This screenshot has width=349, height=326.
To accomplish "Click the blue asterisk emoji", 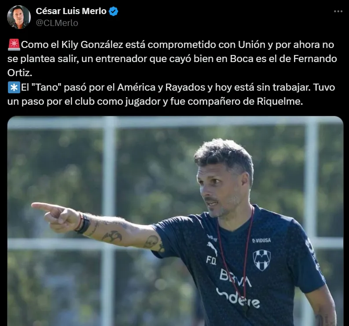I will 14,87.
